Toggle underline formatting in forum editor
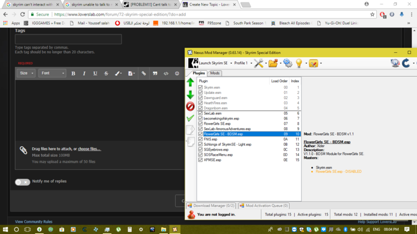This screenshot has height=234, width=417. point(95,73)
